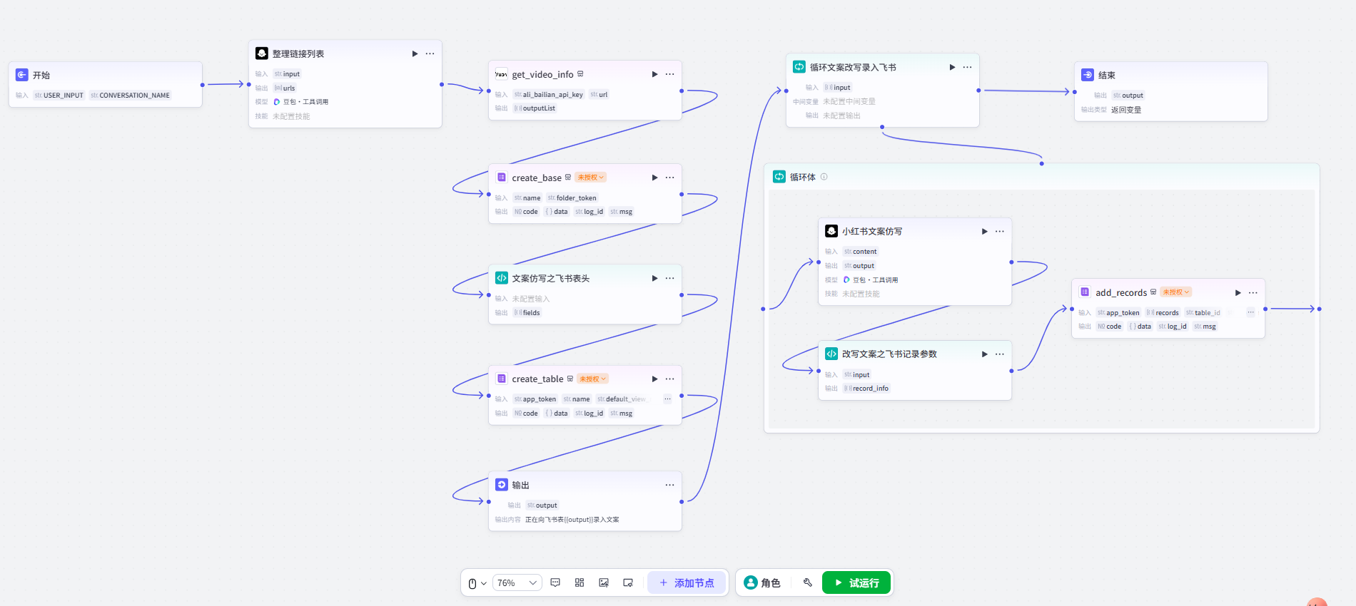Click the auto-layout grid icon in toolbar
This screenshot has height=606, width=1356.
(x=580, y=582)
